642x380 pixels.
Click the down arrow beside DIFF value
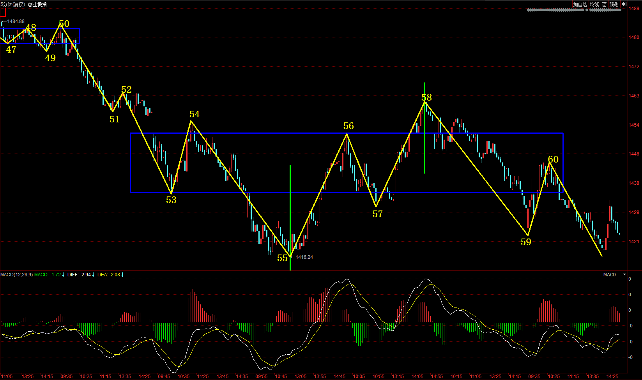(93, 275)
